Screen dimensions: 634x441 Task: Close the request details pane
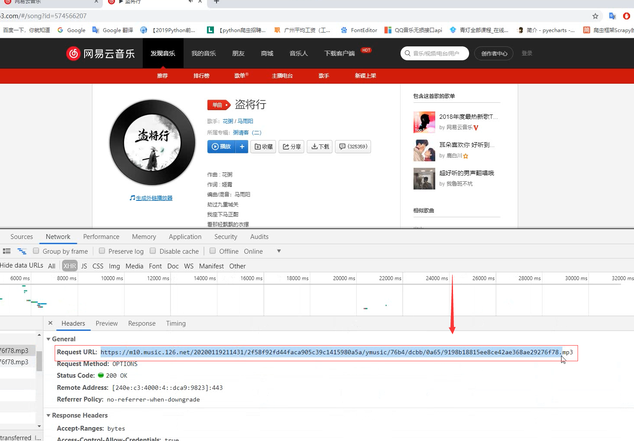(x=50, y=323)
